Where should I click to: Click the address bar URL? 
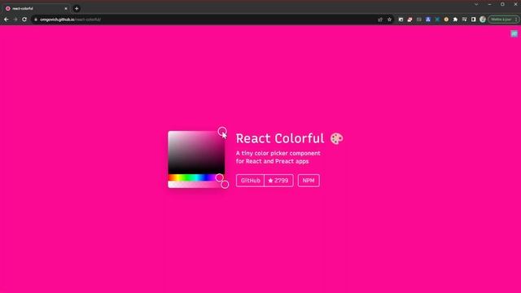(71, 20)
